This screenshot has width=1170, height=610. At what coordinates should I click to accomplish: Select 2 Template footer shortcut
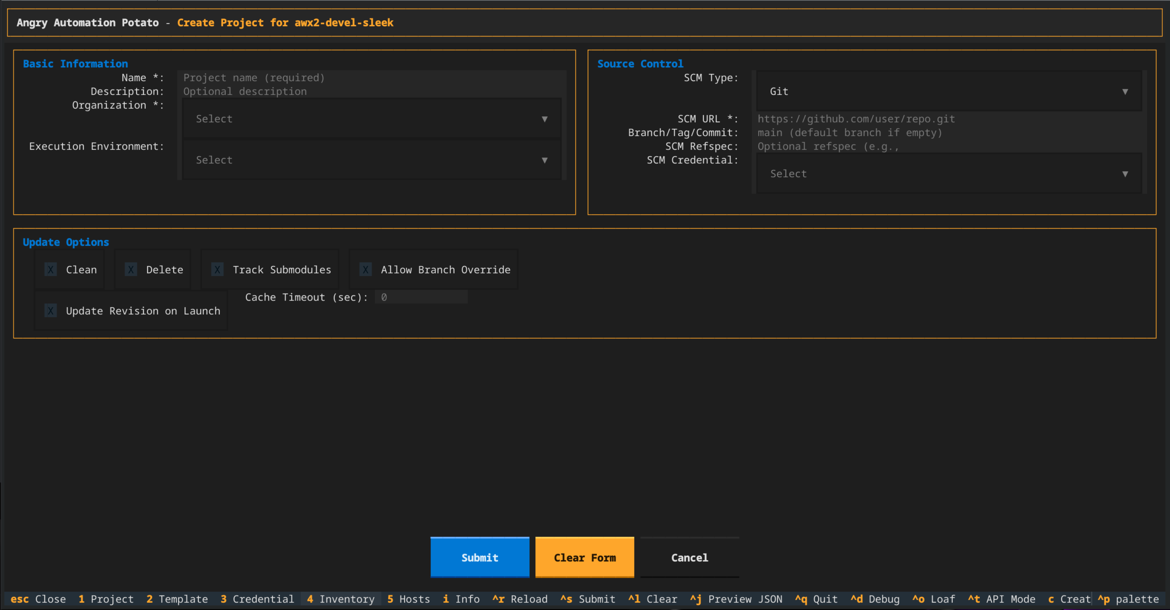[x=177, y=599]
